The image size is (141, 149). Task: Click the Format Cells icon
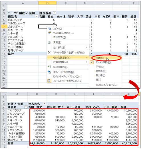pos(49,33)
